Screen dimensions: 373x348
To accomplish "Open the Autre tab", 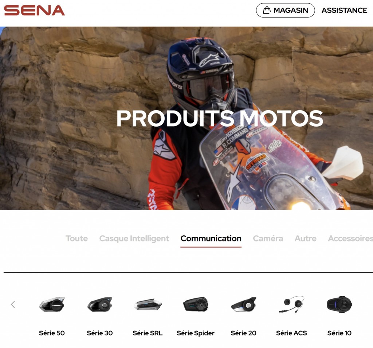I will (x=306, y=238).
